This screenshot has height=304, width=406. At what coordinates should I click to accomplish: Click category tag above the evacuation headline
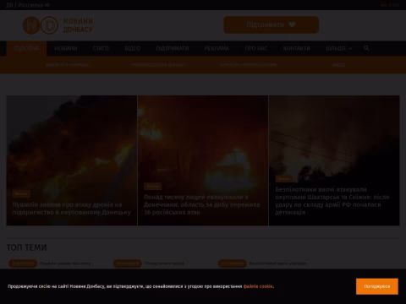click(152, 186)
